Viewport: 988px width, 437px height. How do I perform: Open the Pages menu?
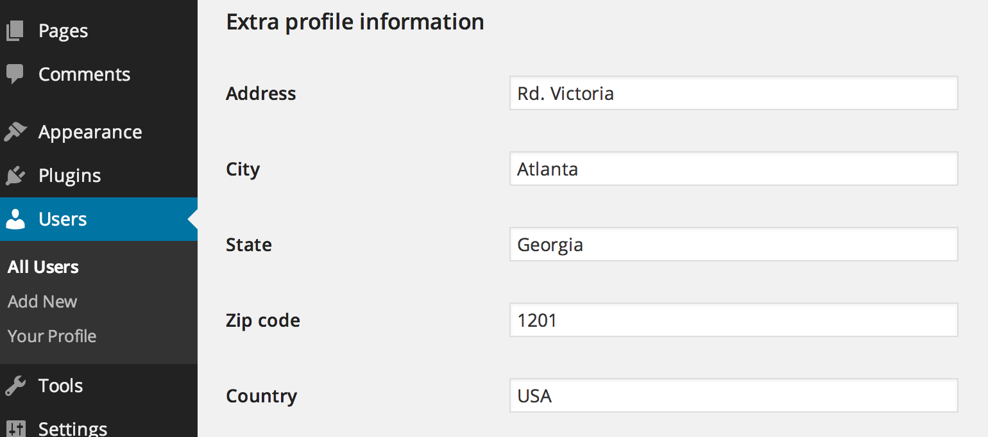[63, 31]
